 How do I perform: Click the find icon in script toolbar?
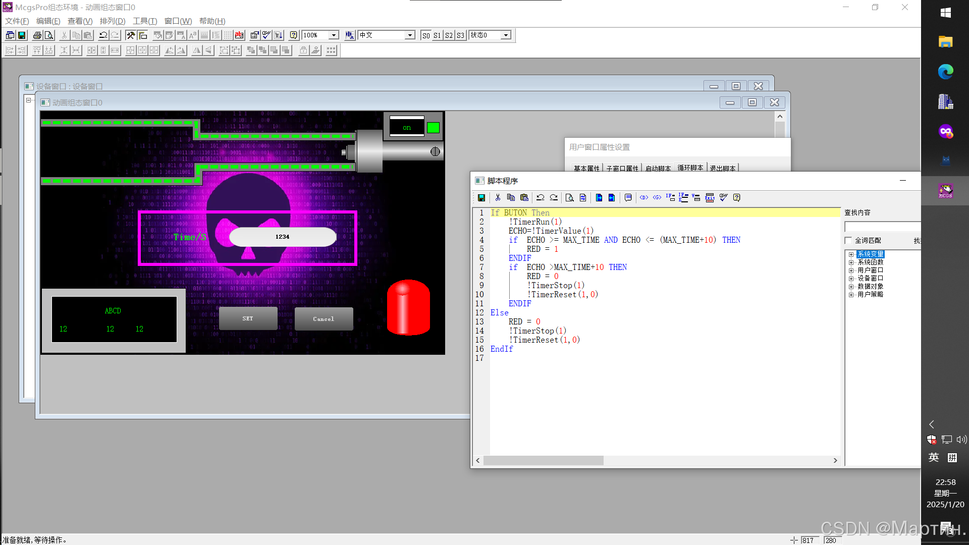click(x=569, y=198)
